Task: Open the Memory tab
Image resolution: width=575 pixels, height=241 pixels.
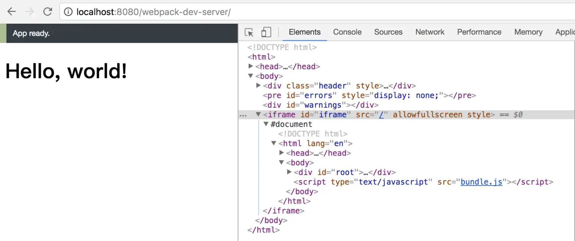Action: click(x=528, y=32)
